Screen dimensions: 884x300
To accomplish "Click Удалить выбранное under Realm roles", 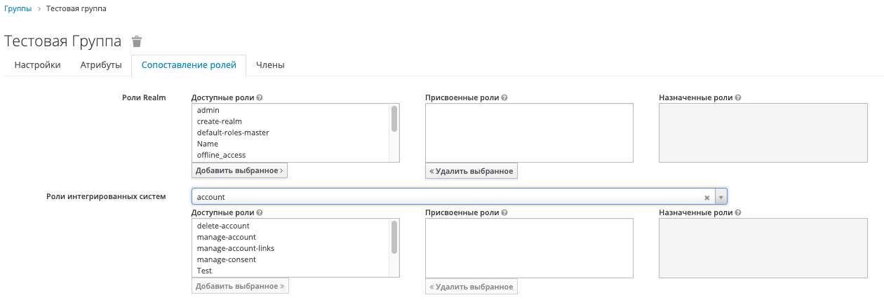I will (x=471, y=171).
